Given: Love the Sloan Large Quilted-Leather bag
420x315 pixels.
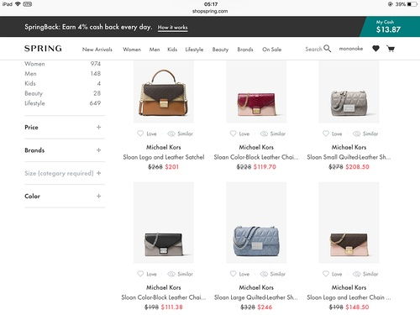Looking at the screenshot, I should 239,274.
